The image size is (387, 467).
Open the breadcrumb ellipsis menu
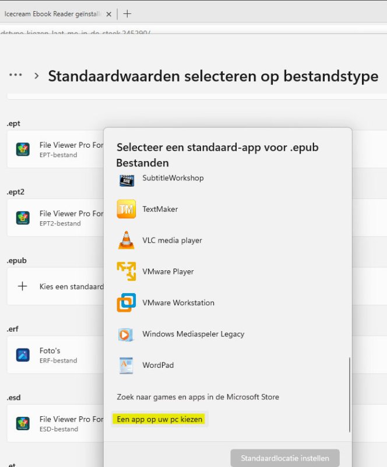(15, 75)
